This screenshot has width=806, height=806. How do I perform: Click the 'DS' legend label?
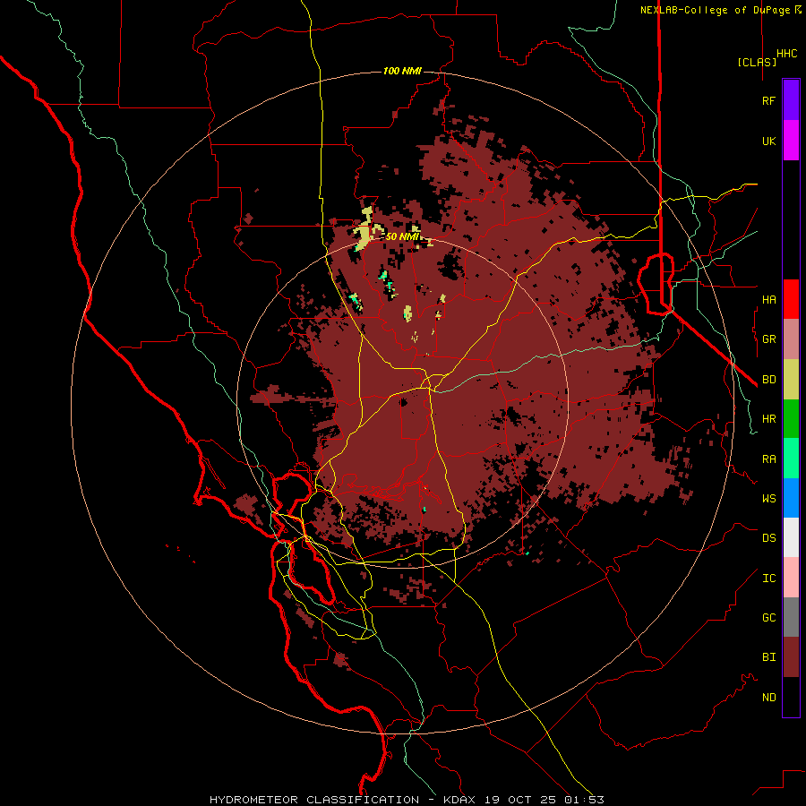point(768,538)
